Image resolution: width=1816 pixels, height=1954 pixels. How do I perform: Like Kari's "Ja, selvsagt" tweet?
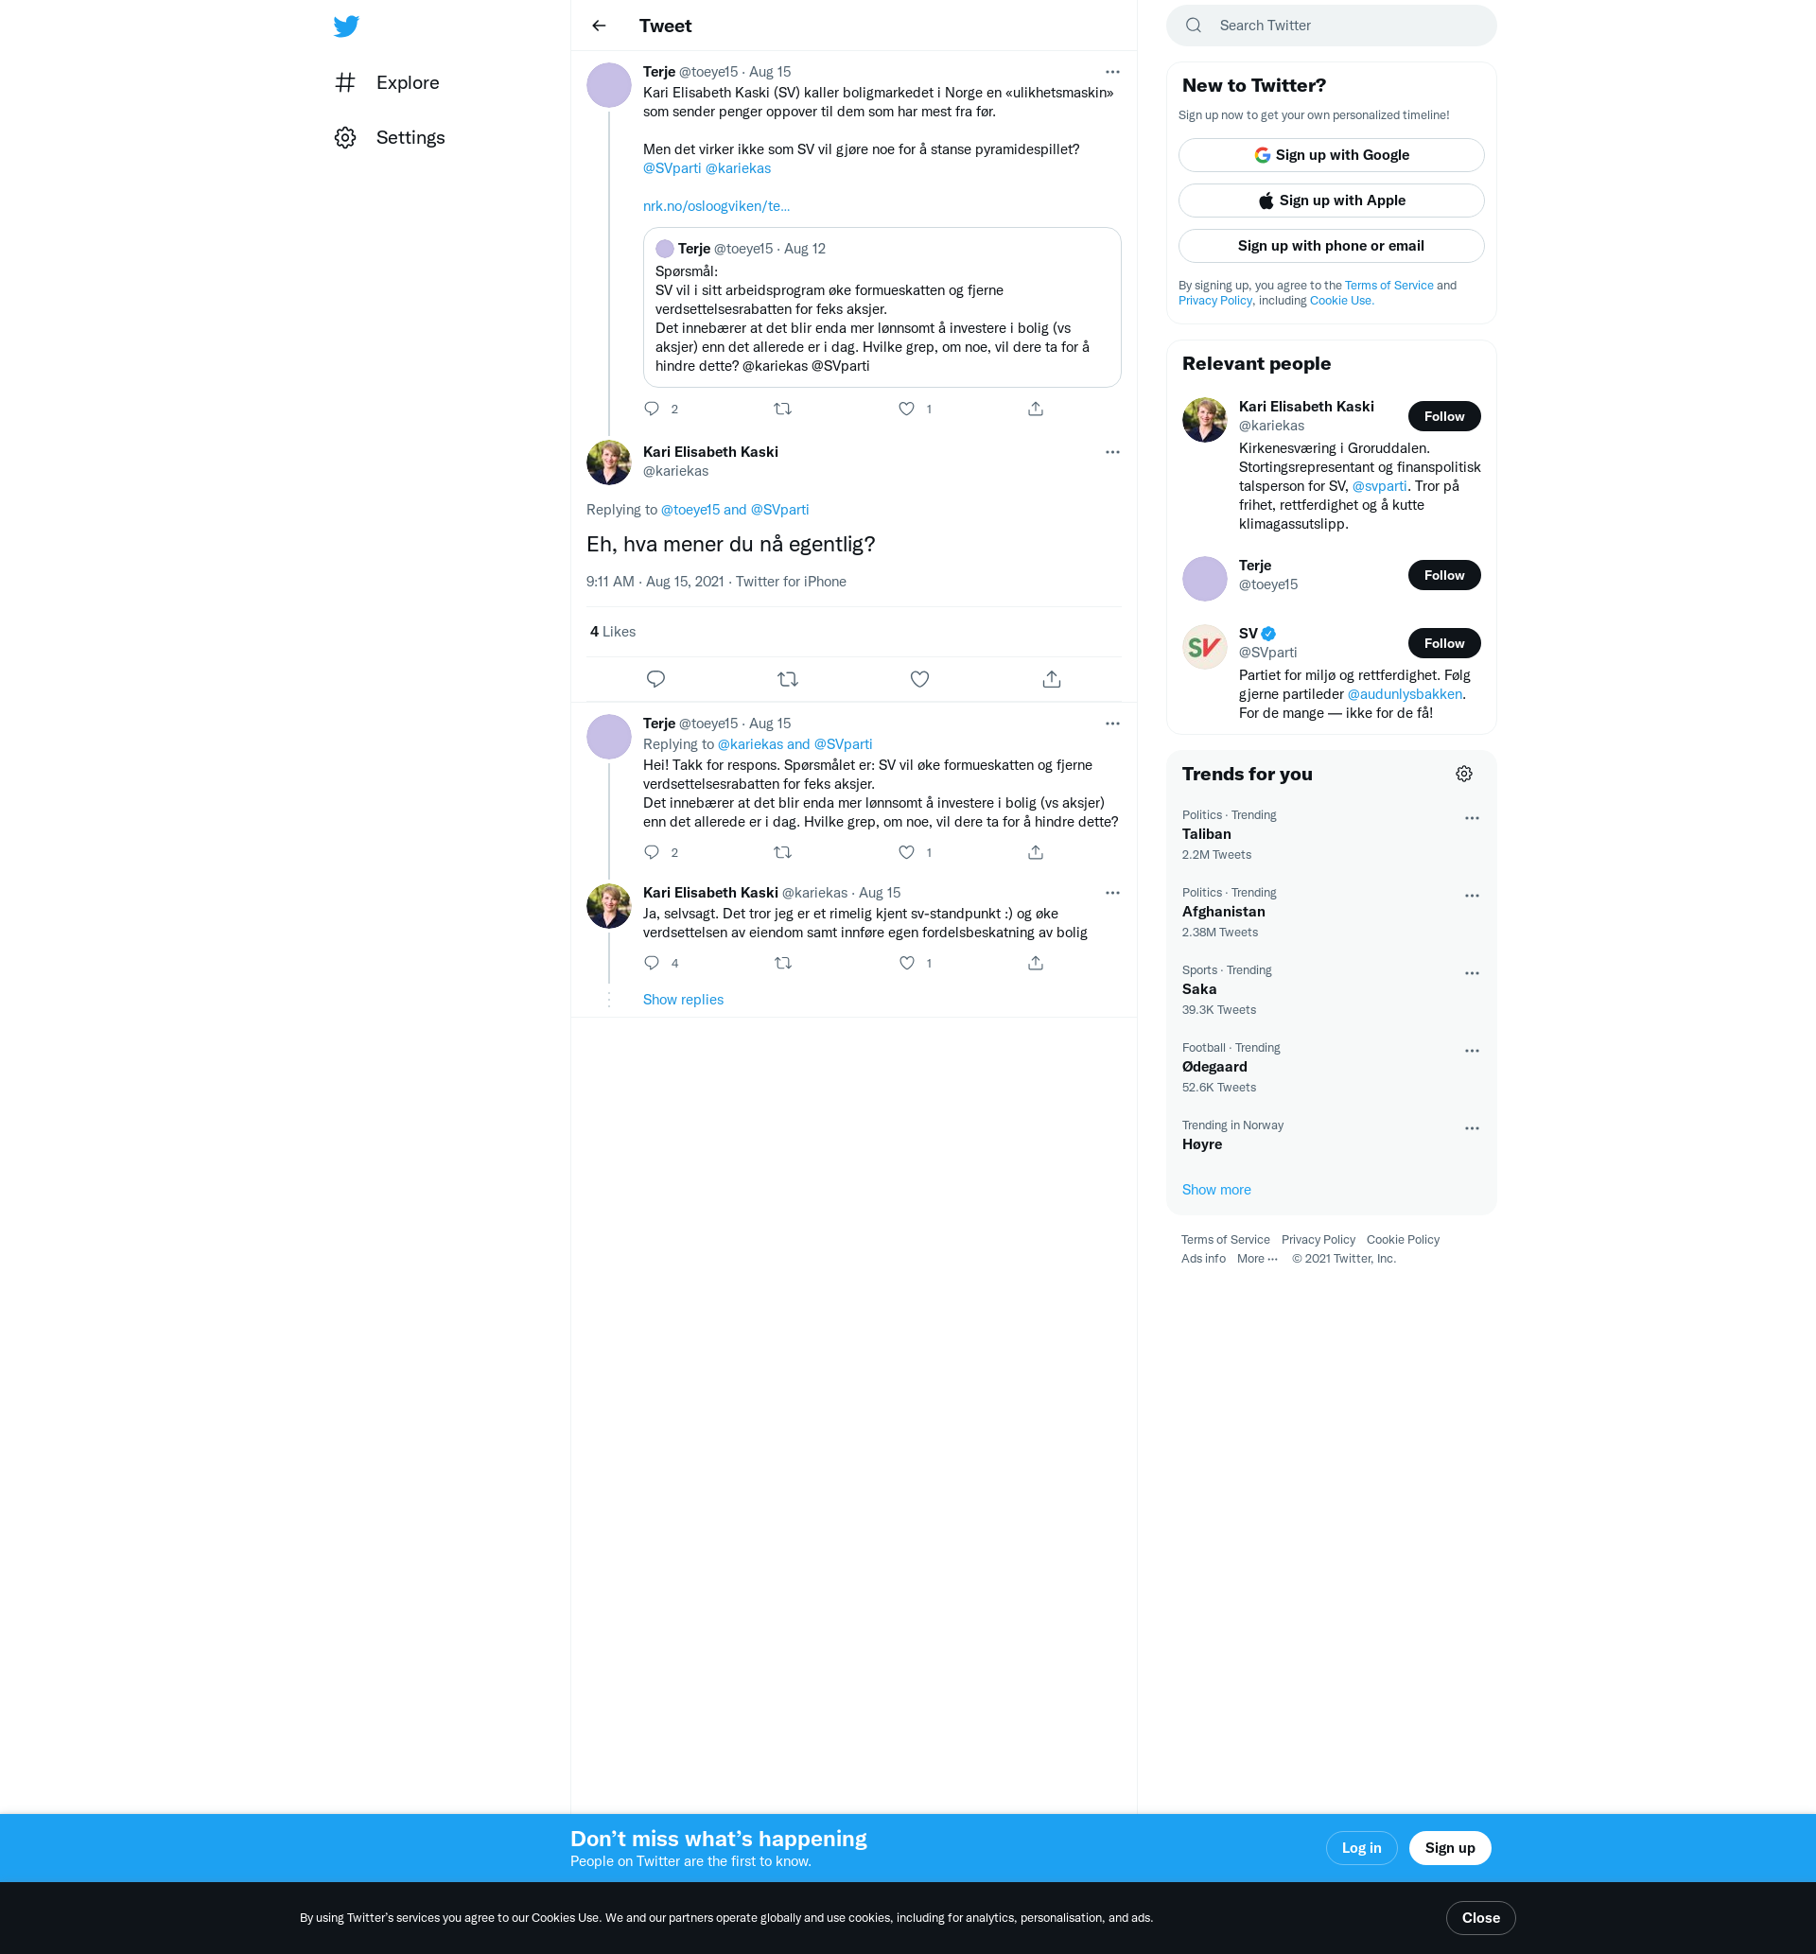coord(906,963)
